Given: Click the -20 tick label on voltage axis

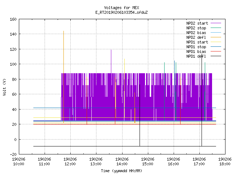Looking at the screenshot, I should [13, 154].
